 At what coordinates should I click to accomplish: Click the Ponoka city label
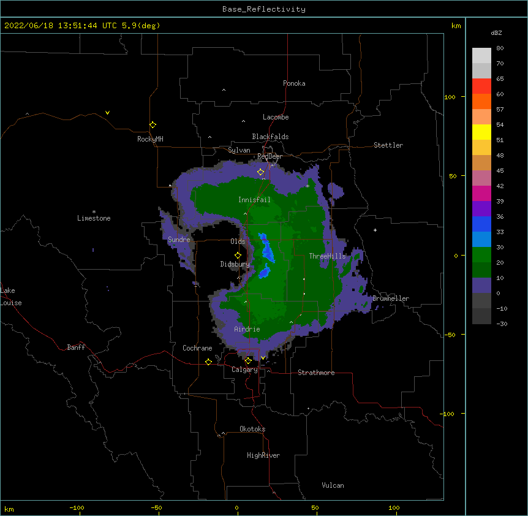(294, 83)
